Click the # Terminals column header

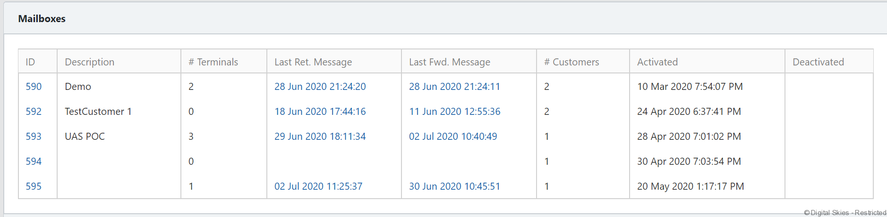pos(213,62)
